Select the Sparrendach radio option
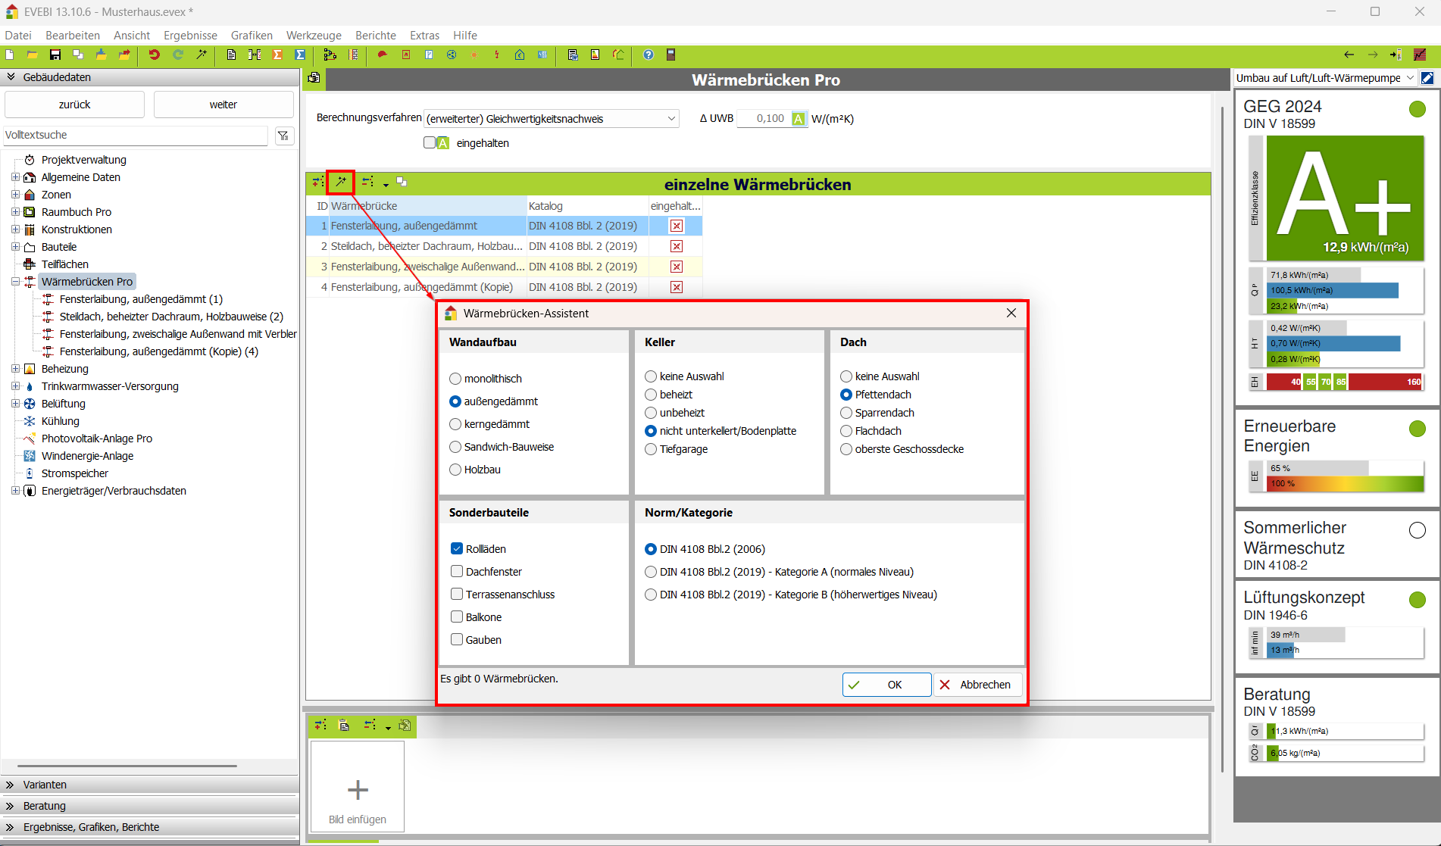1441x846 pixels. coord(846,413)
